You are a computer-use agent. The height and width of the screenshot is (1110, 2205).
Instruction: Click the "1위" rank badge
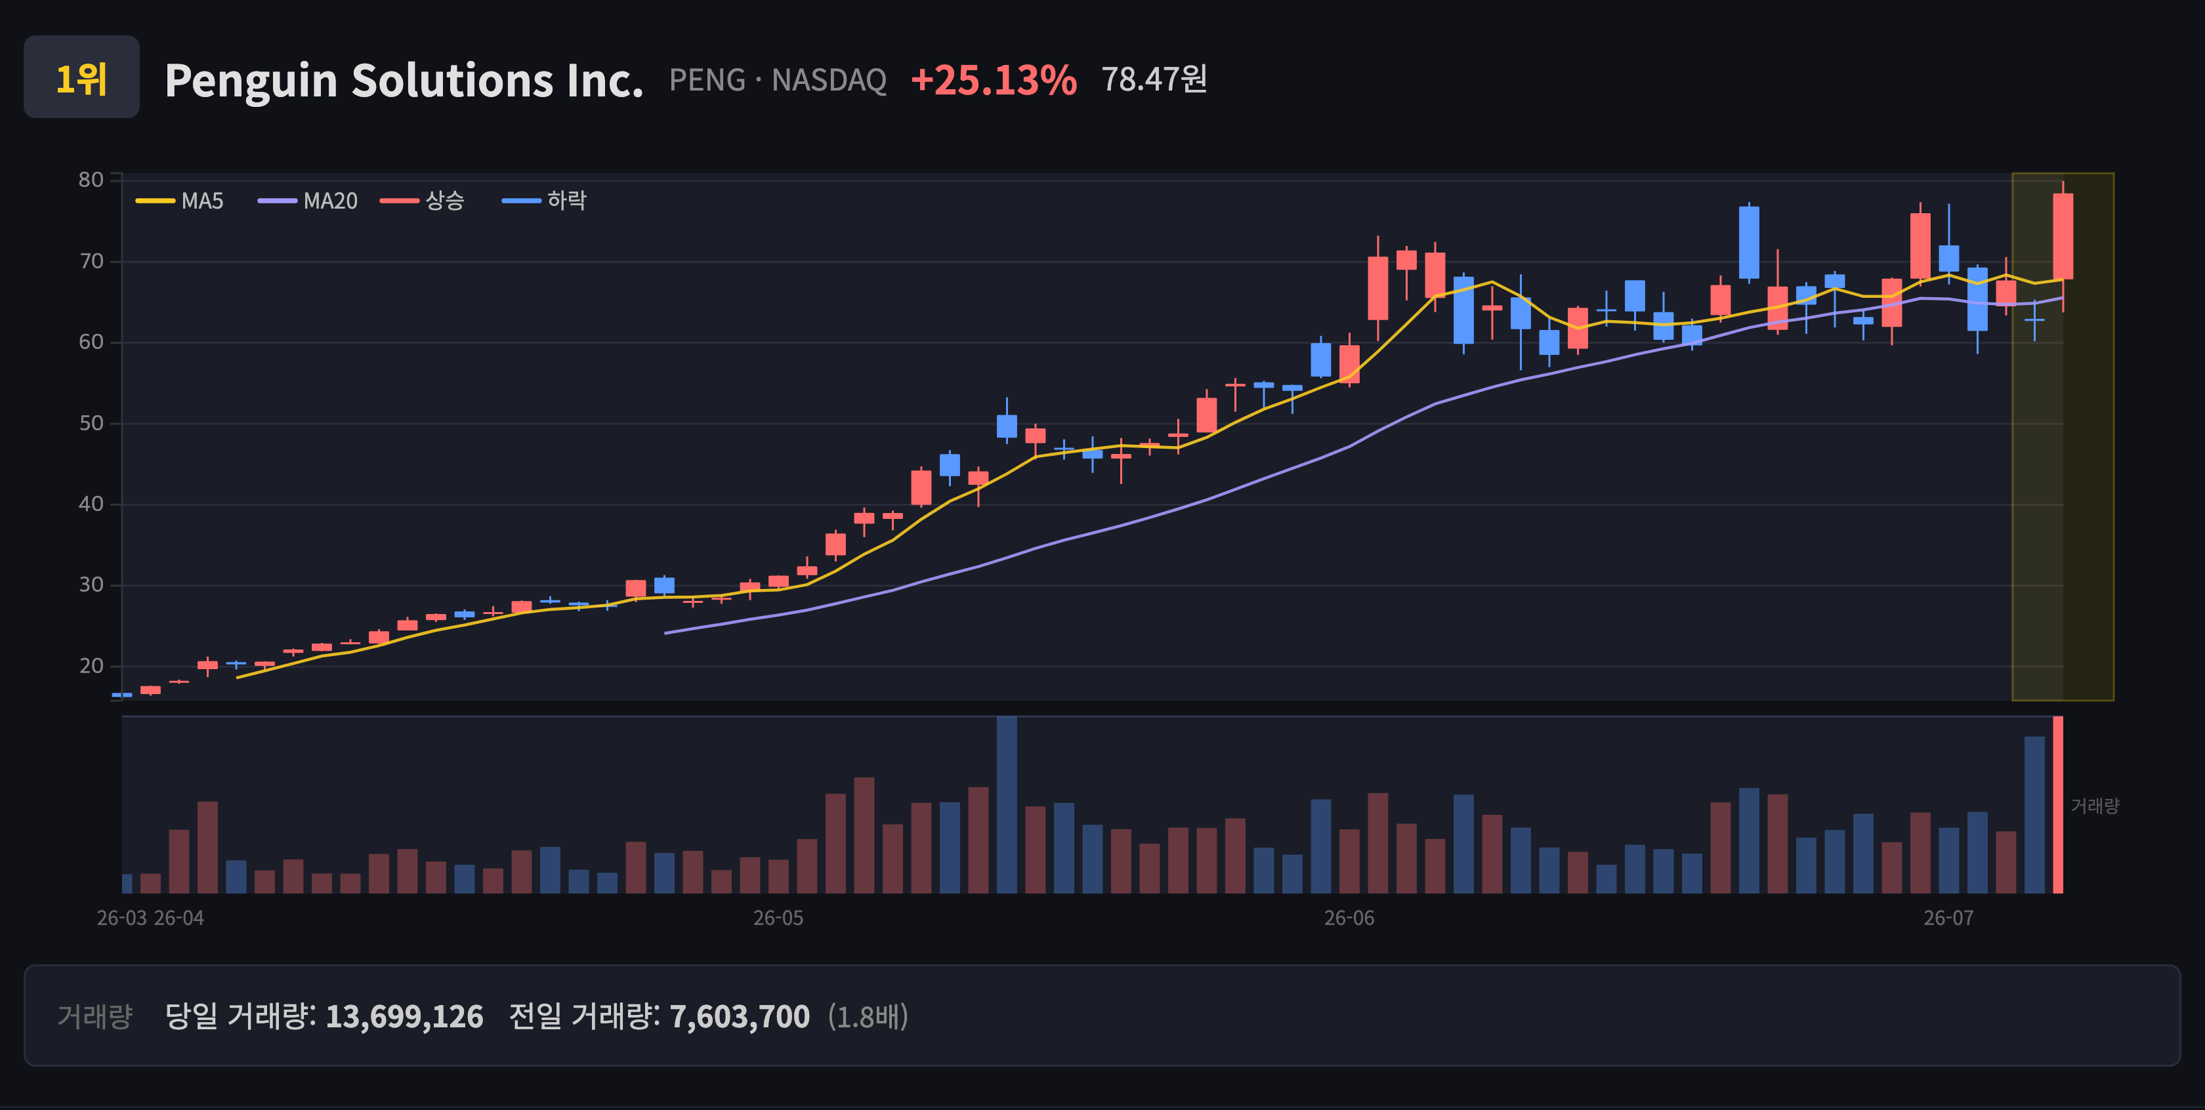(81, 77)
